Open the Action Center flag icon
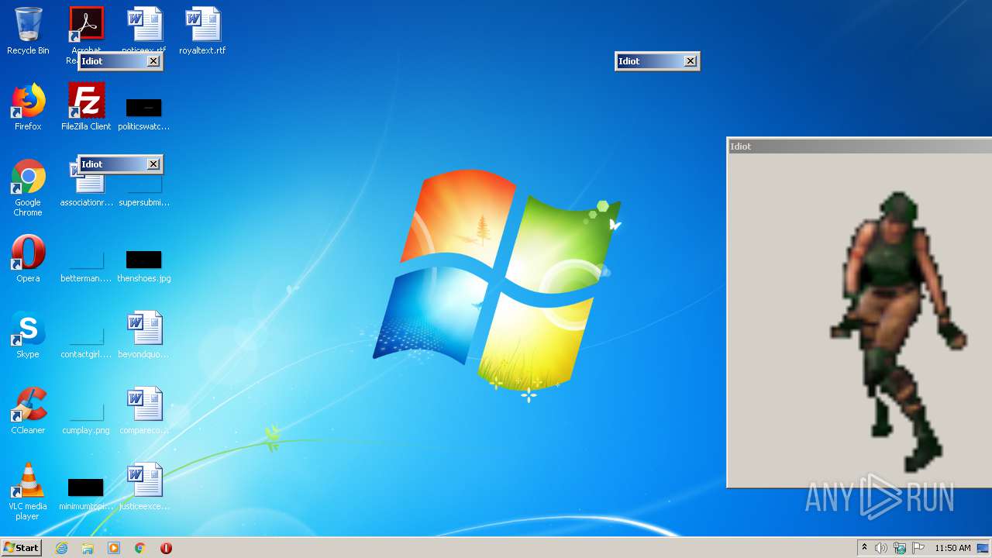Image resolution: width=992 pixels, height=558 pixels. pyautogui.click(x=918, y=548)
